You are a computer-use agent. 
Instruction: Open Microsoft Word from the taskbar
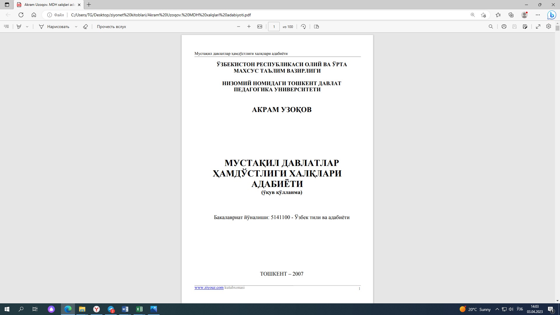[125, 309]
